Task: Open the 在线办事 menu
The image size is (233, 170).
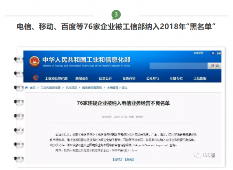Action: (129, 79)
